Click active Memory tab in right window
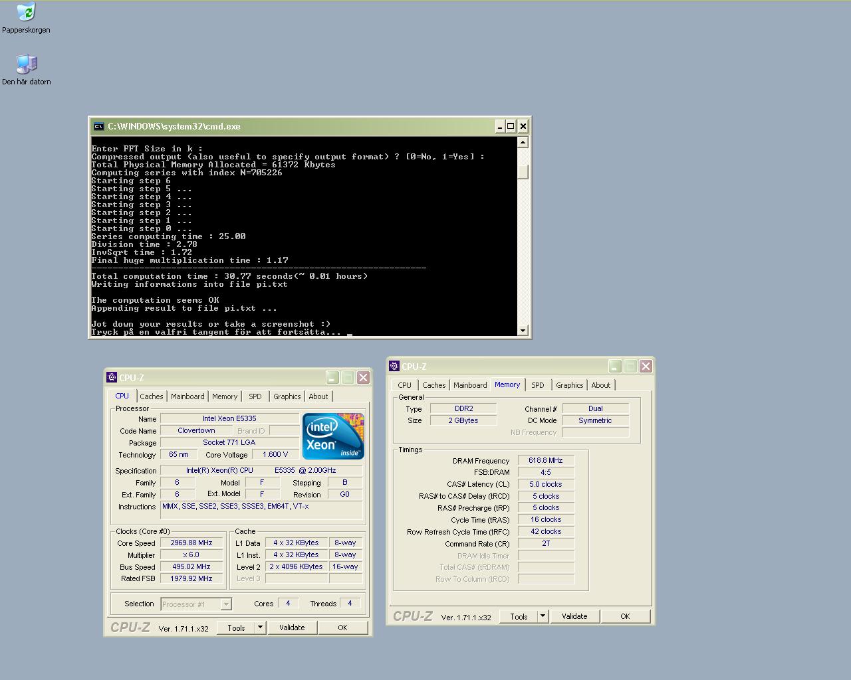 pyautogui.click(x=507, y=384)
